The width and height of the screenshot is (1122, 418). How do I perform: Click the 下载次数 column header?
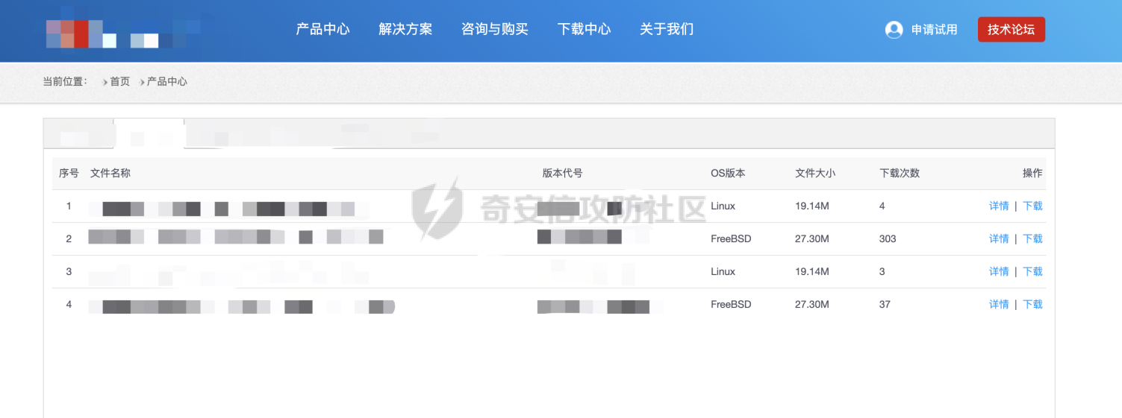899,173
